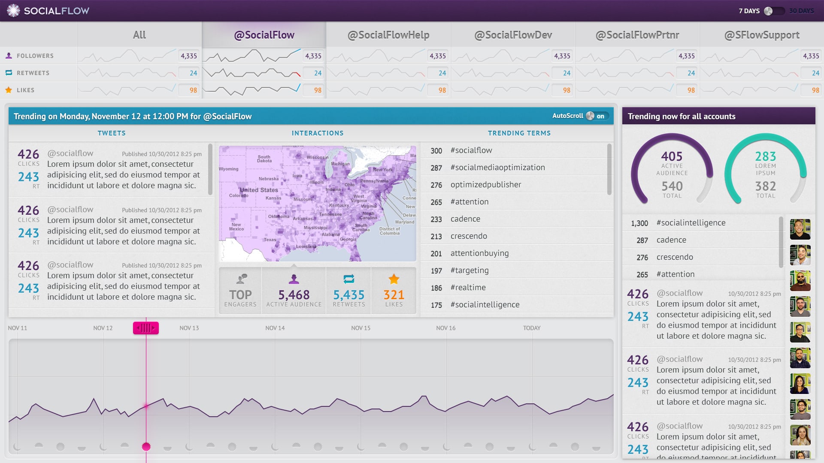Click the @SocialFlow followers sparkline
This screenshot has width=824, height=463.
point(252,56)
